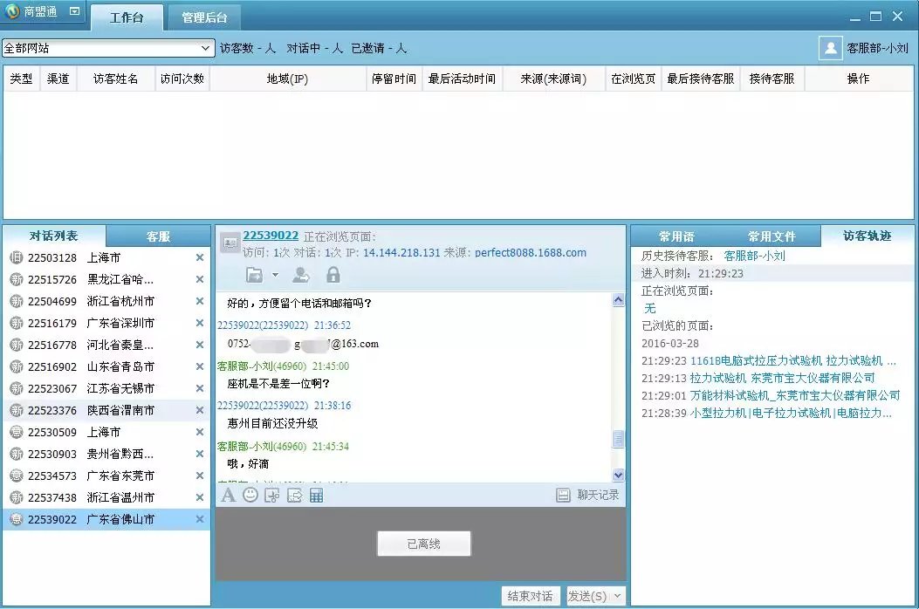Open the 全部网站 site dropdown
The image size is (919, 609).
pos(206,49)
